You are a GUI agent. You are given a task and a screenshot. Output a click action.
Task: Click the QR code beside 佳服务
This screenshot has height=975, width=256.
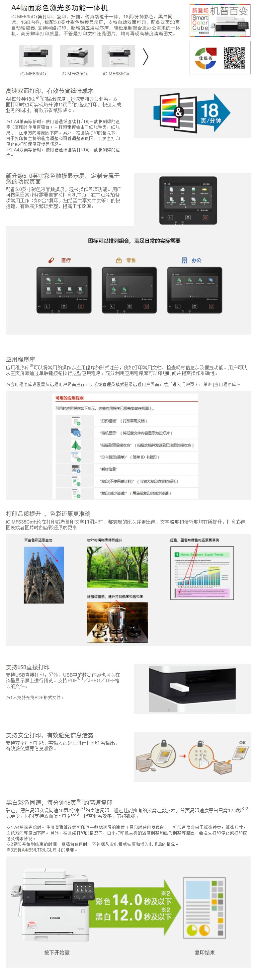point(234,58)
